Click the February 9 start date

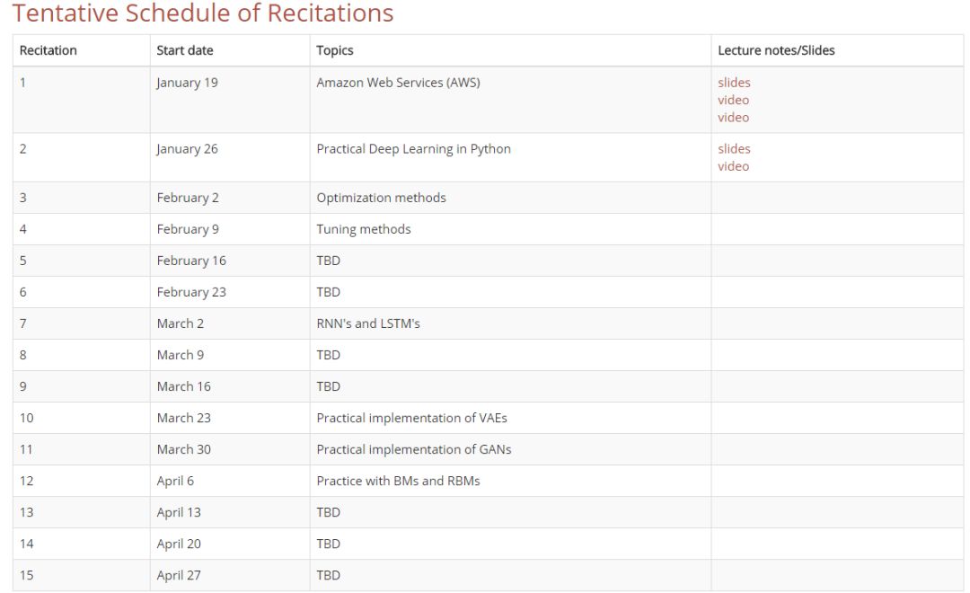coord(188,229)
